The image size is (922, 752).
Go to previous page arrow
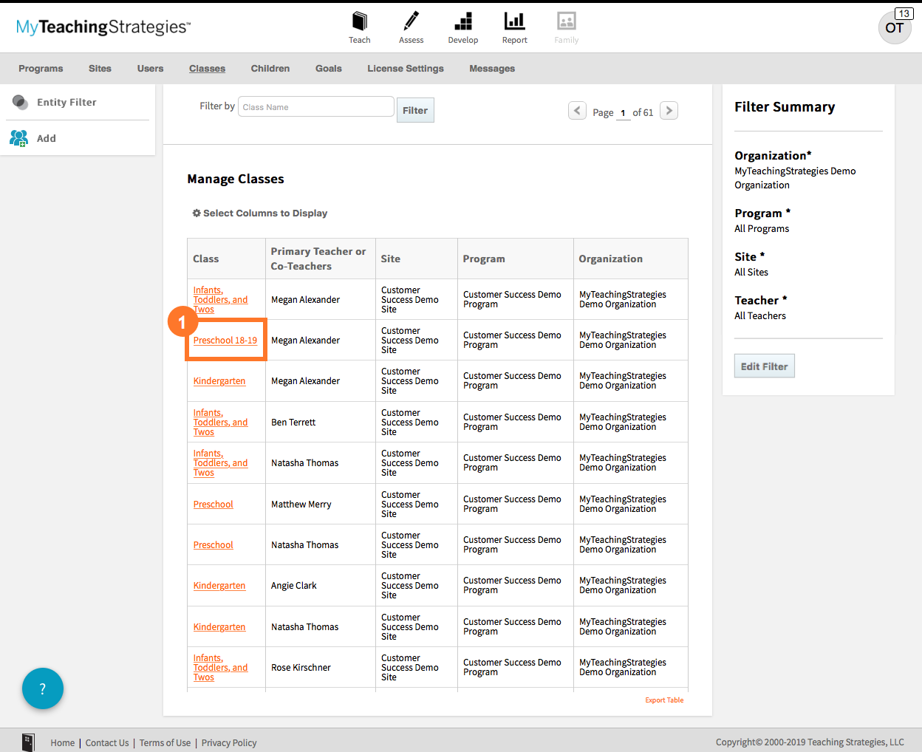pyautogui.click(x=577, y=111)
